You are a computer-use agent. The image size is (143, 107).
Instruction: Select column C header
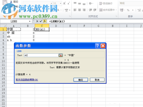(x=42, y=26)
